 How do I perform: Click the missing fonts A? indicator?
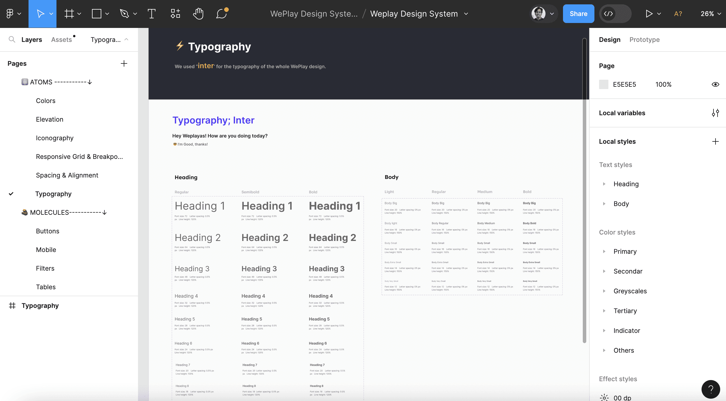(x=678, y=14)
